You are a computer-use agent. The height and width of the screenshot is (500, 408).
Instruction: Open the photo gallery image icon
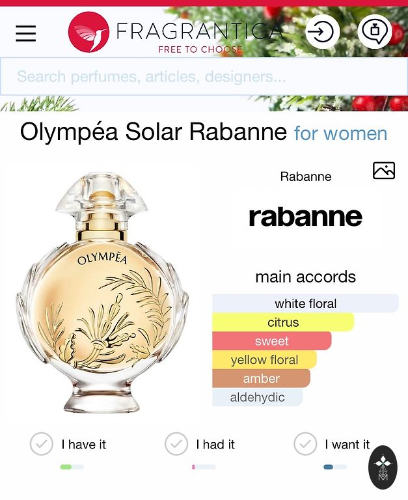384,171
